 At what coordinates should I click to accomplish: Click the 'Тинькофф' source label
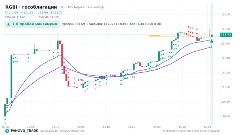tap(96, 7)
